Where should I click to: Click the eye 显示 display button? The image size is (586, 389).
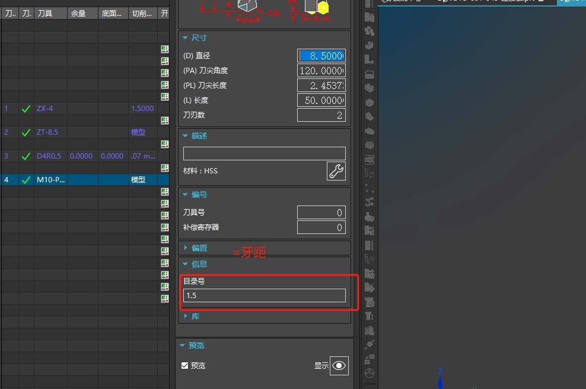(339, 365)
